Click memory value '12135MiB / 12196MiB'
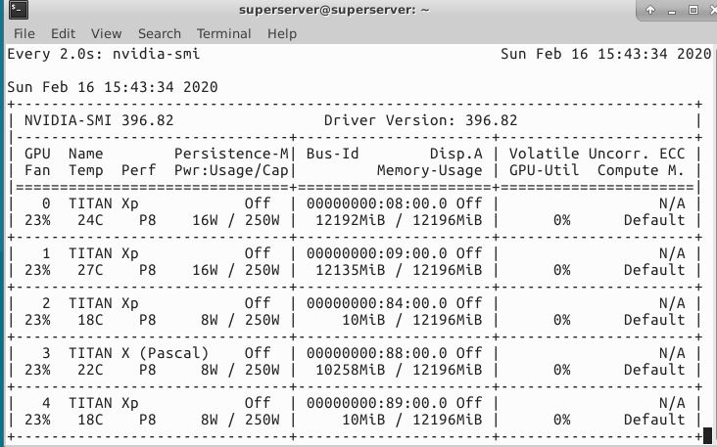Screen dimensions: 717x447 (399, 270)
